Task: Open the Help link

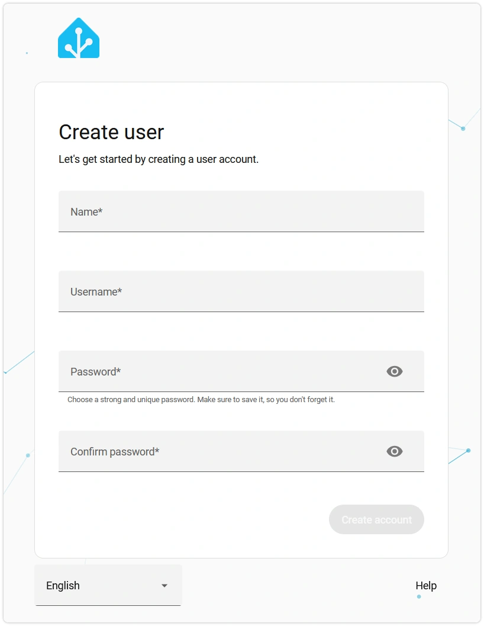Action: pos(426,585)
